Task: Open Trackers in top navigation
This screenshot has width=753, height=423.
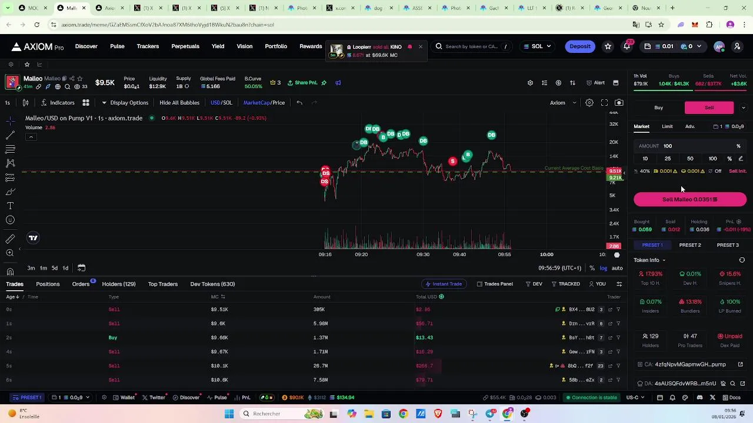Action: 148,46
